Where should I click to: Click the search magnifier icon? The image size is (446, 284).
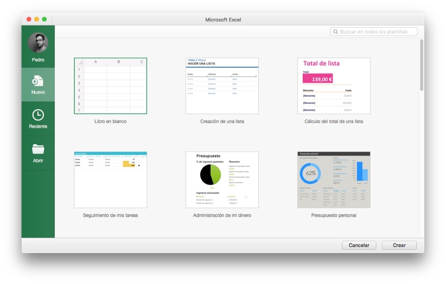click(336, 32)
